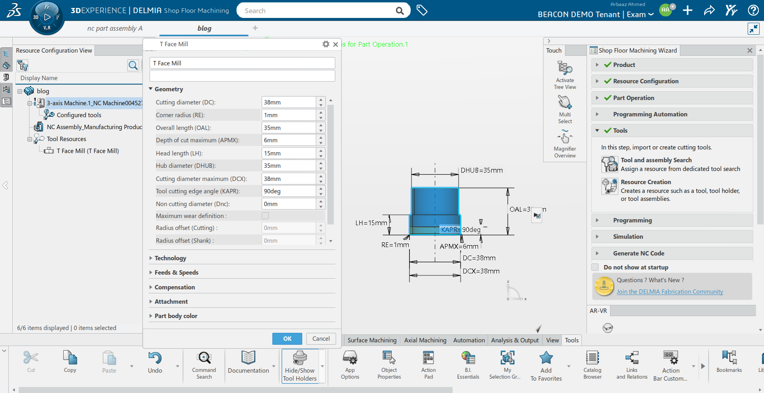Screen dimensions: 764x393
Task: Open Documentation
Action: point(248,362)
